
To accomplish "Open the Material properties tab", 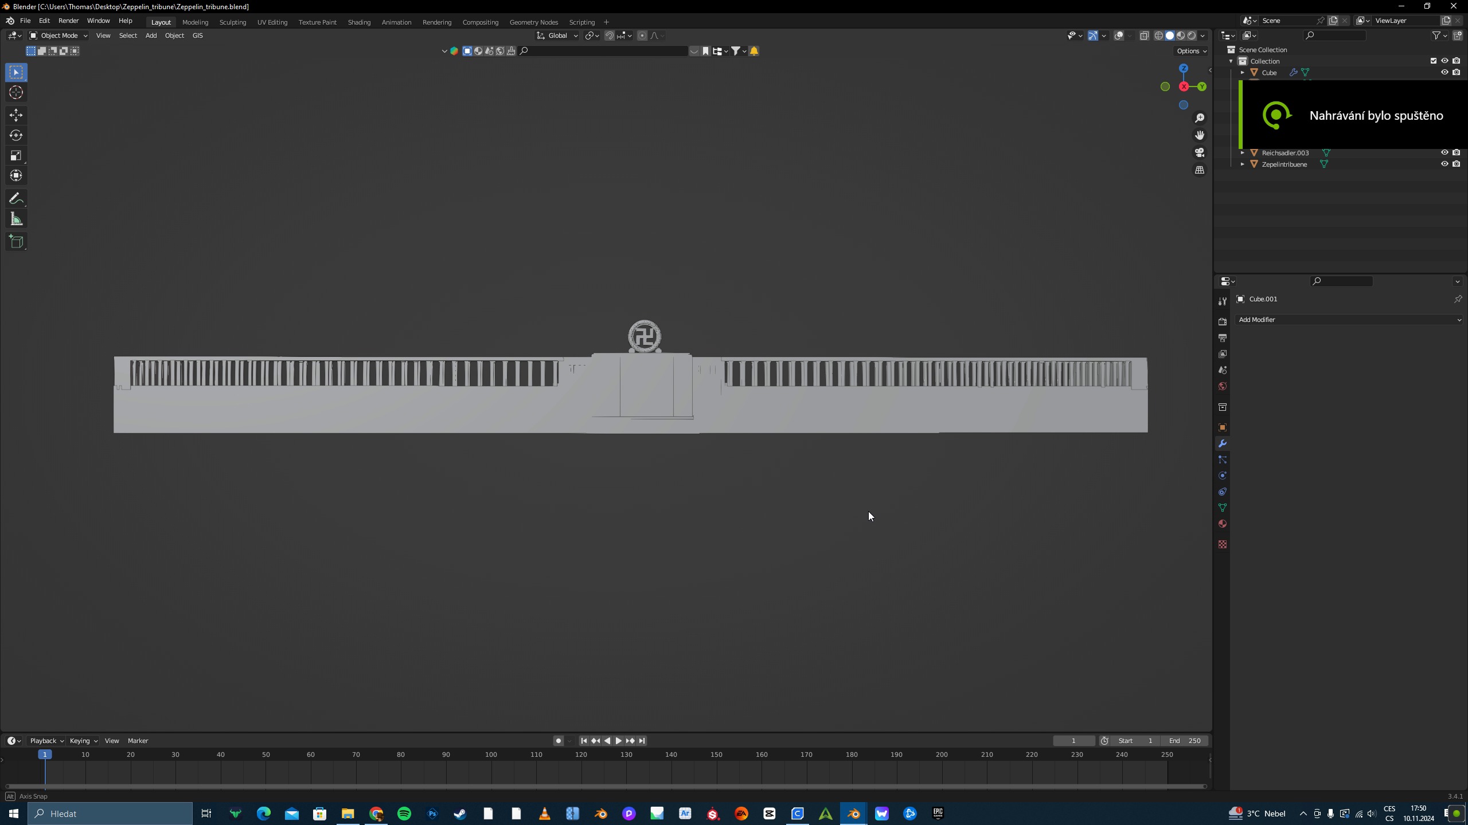I will 1223,524.
